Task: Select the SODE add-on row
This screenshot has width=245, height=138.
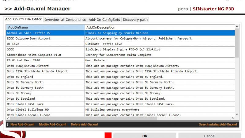Action: [x=120, y=49]
